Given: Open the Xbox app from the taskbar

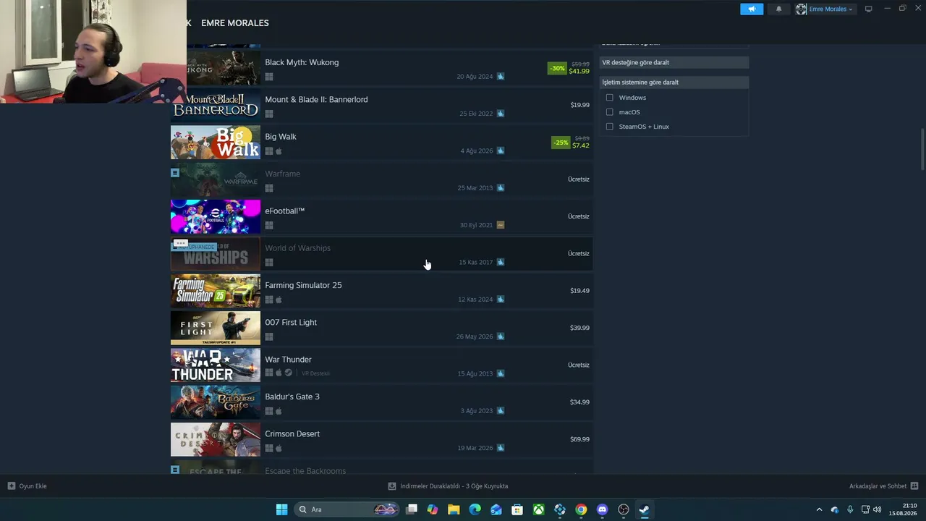Looking at the screenshot, I should (x=539, y=509).
